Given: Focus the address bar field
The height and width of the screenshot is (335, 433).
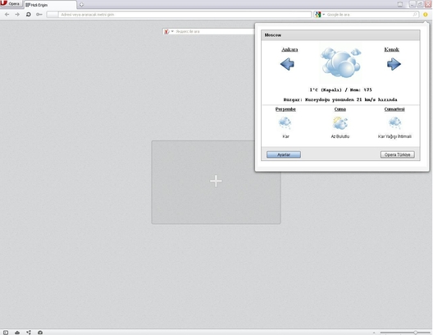Looking at the screenshot, I should (179, 15).
